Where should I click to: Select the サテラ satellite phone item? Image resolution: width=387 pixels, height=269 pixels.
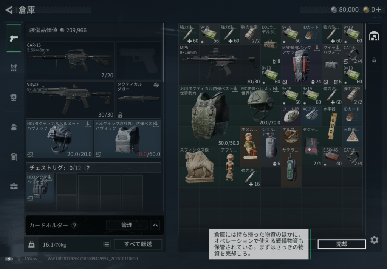tap(291, 167)
